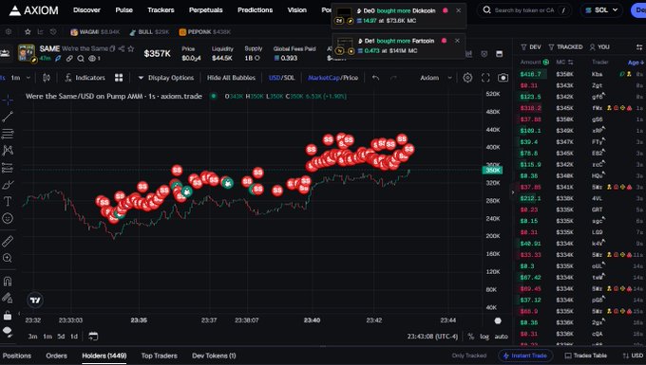Click the share icon next to SAME
The image size is (646, 365).
pos(122,48)
